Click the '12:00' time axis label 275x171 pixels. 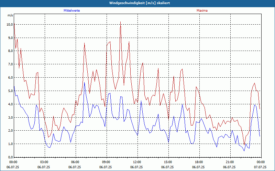[136, 162]
